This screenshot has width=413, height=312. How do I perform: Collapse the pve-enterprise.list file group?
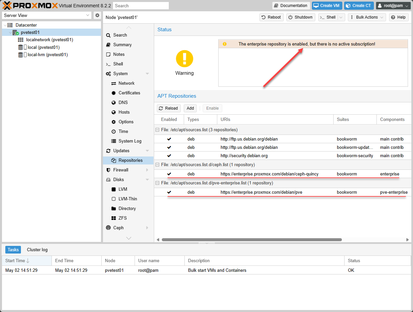(x=157, y=183)
